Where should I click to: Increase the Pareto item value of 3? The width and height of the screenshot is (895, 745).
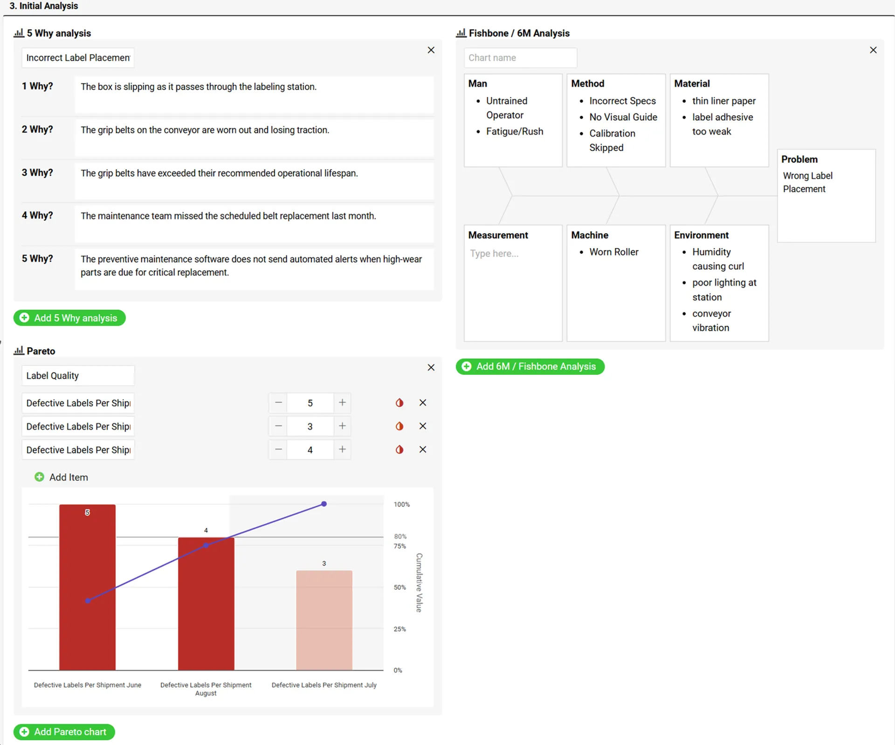(x=342, y=426)
